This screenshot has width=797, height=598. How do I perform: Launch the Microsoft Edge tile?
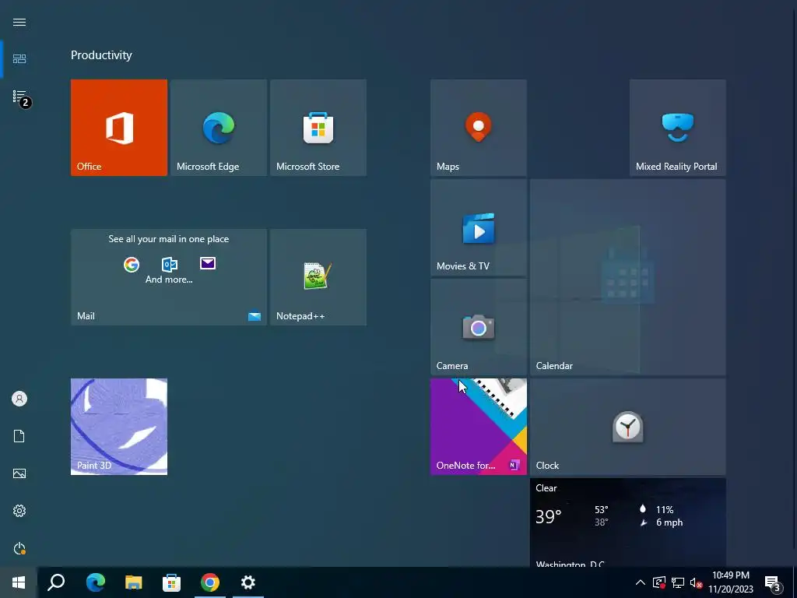pyautogui.click(x=219, y=128)
